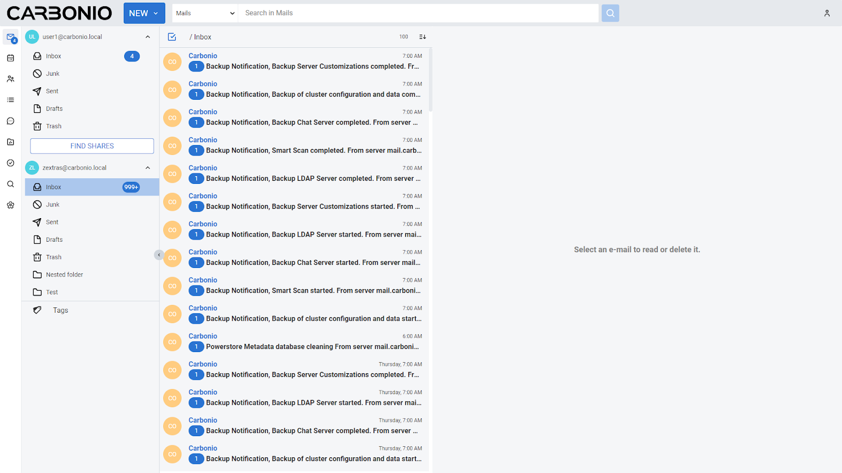
Task: Open zextras Trash folder
Action: coord(92,257)
